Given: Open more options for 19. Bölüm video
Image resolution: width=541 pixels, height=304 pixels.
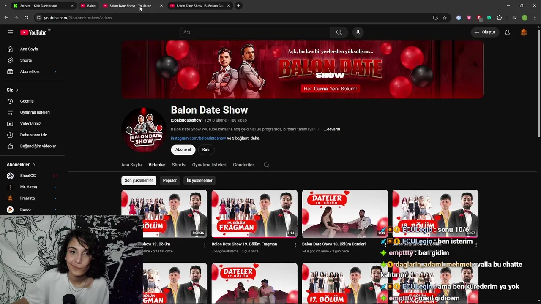Looking at the screenshot, I should [205, 244].
